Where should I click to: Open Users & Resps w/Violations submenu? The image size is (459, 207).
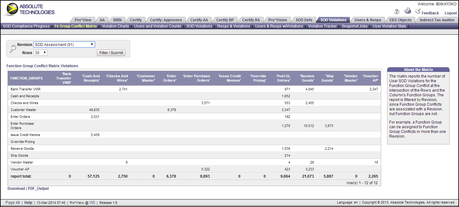click(x=279, y=26)
